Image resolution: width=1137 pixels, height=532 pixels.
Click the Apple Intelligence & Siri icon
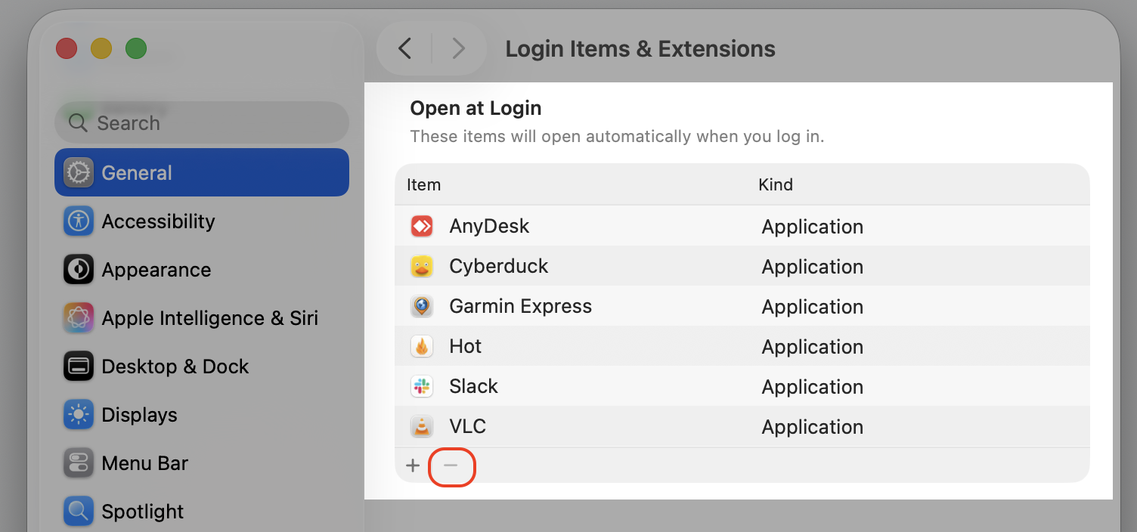(x=79, y=317)
